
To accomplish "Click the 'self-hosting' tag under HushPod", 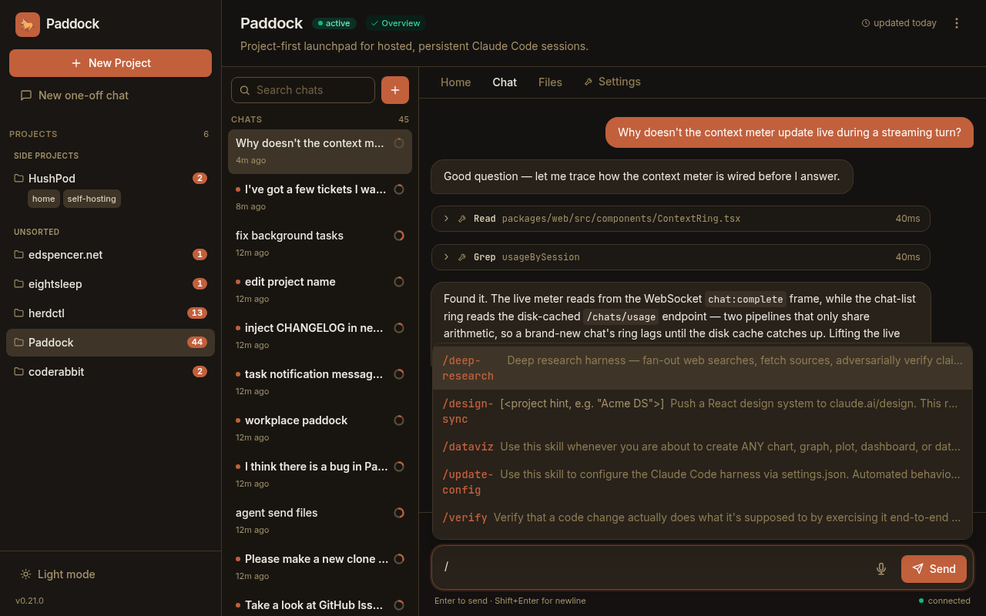I will 92,199.
